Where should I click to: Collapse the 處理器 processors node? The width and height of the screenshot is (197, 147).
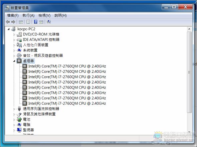14,61
